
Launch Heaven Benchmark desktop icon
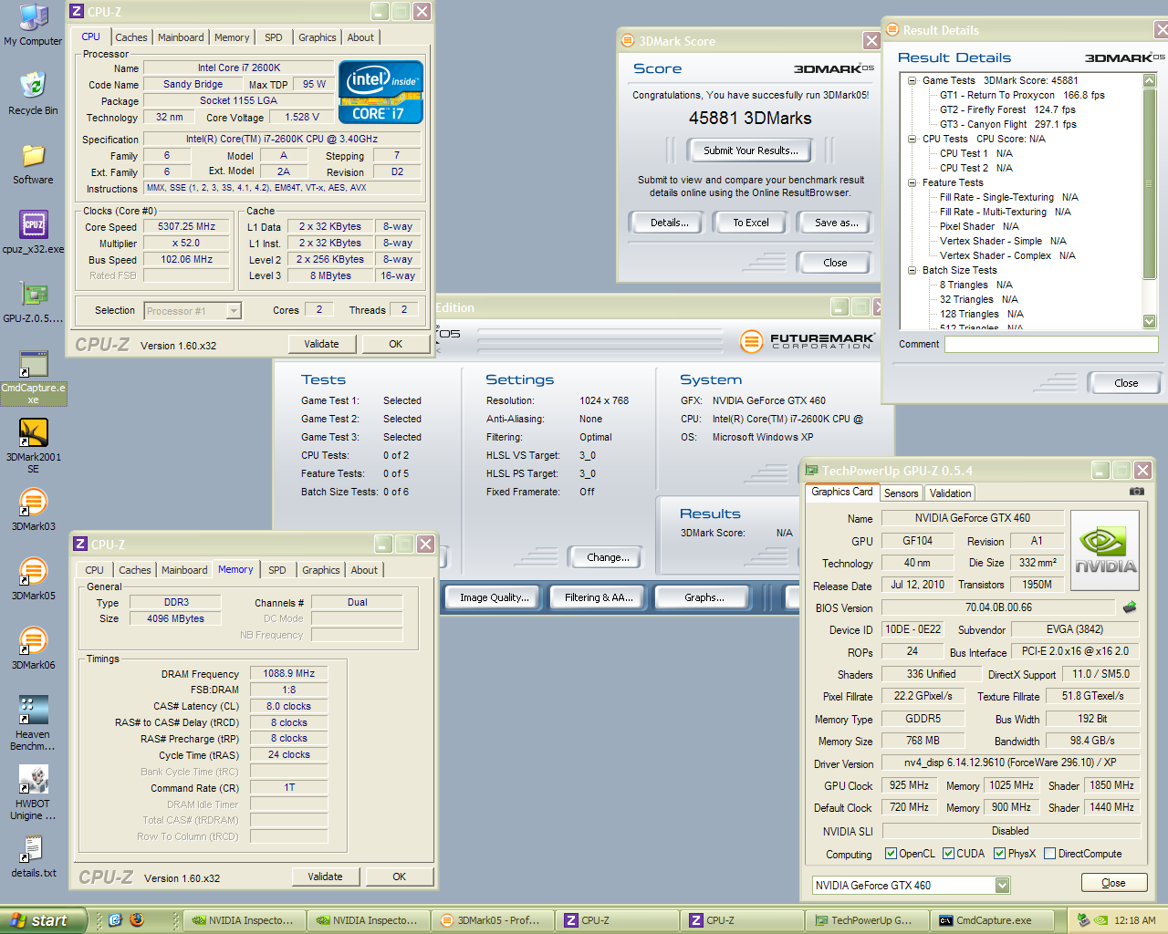(x=33, y=722)
